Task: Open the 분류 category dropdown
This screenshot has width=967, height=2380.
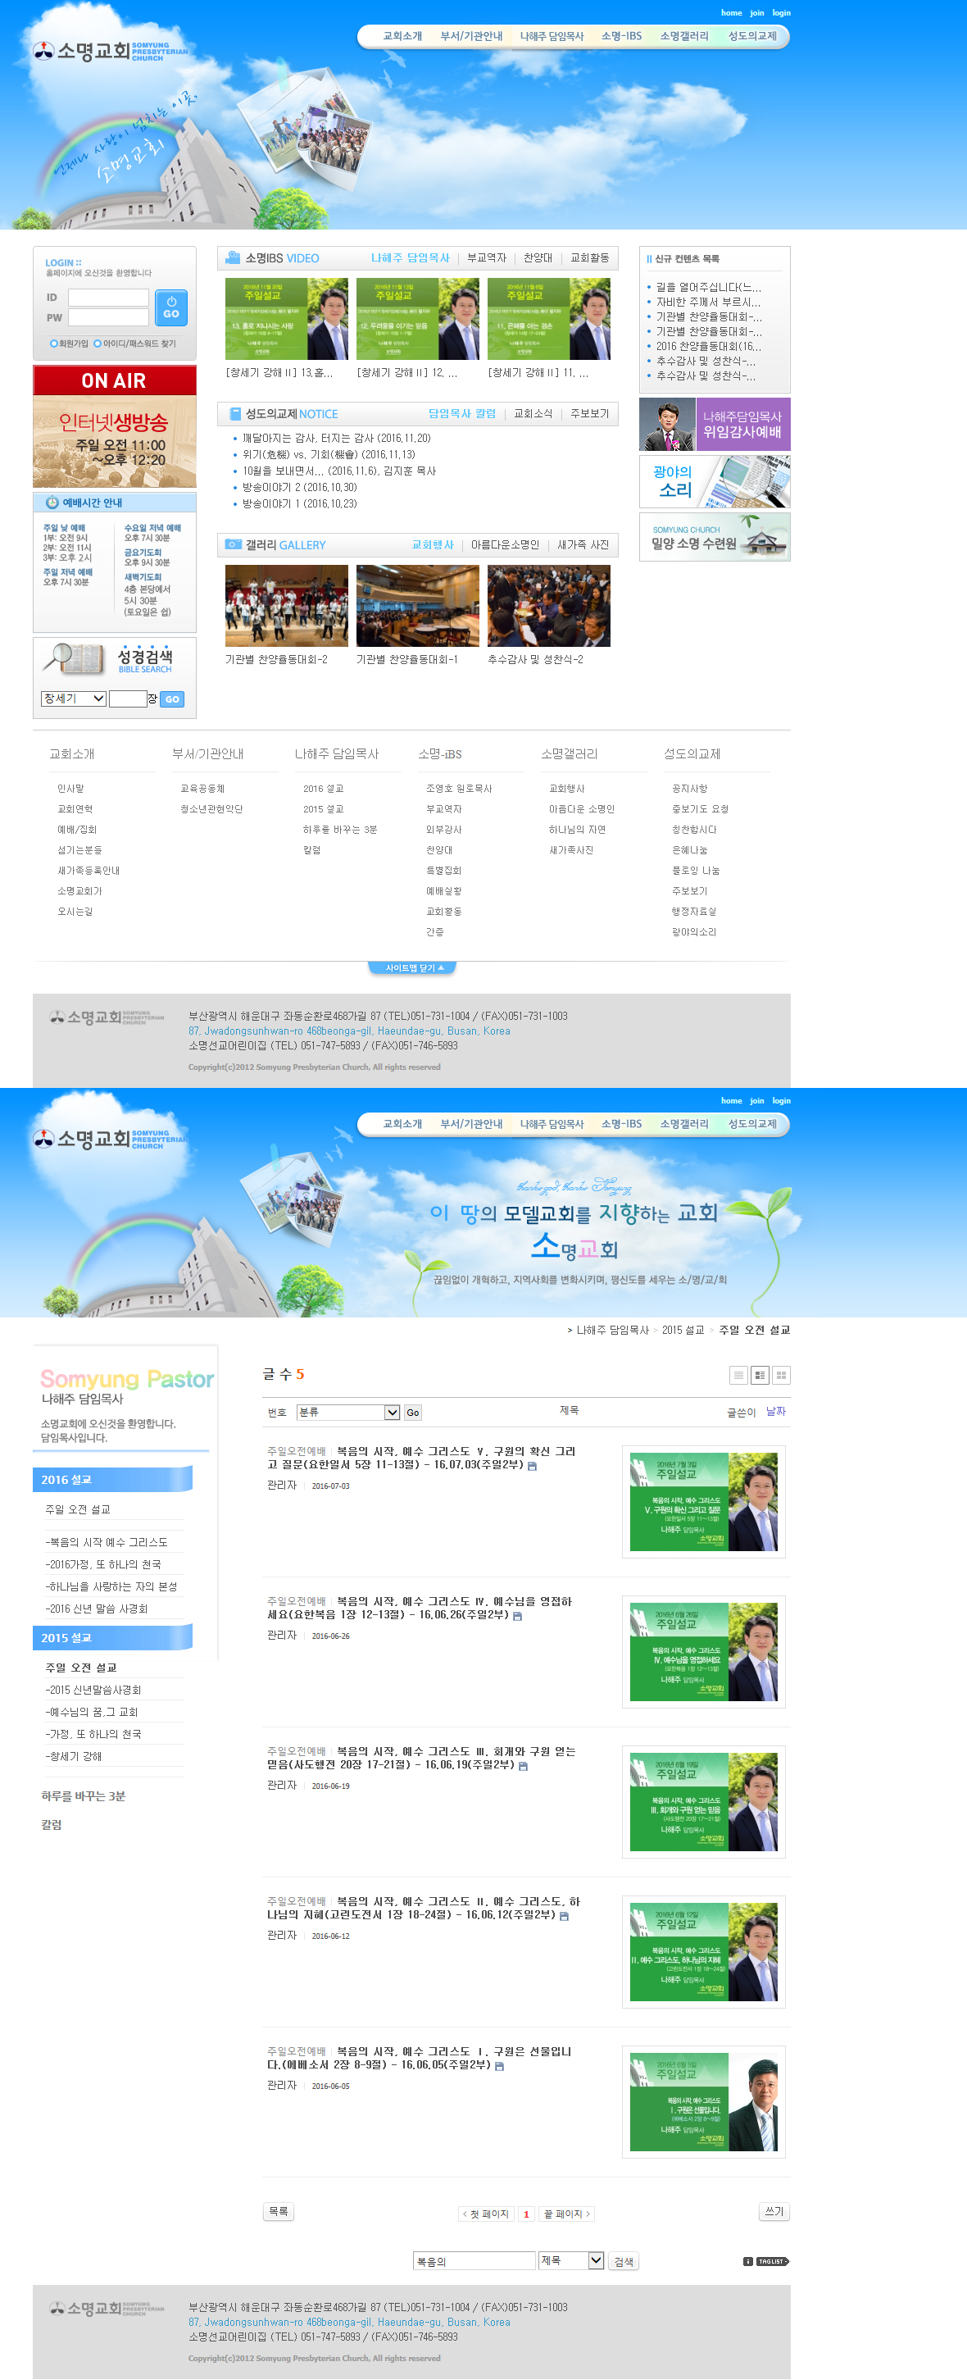Action: [x=348, y=1413]
